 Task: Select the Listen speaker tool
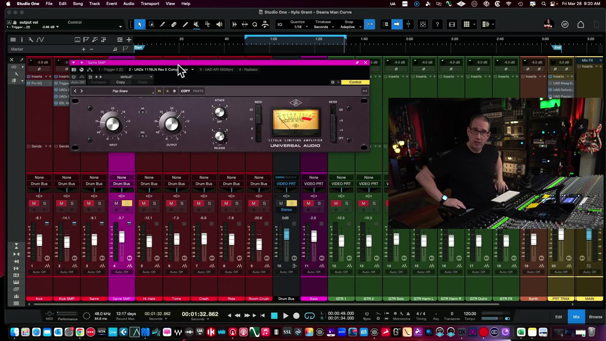tap(219, 24)
